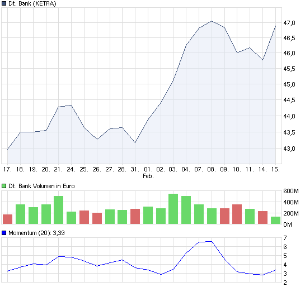This screenshot has width=305, height=287.
Task: Click the date label '19.' on x-axis
Action: (x=33, y=169)
